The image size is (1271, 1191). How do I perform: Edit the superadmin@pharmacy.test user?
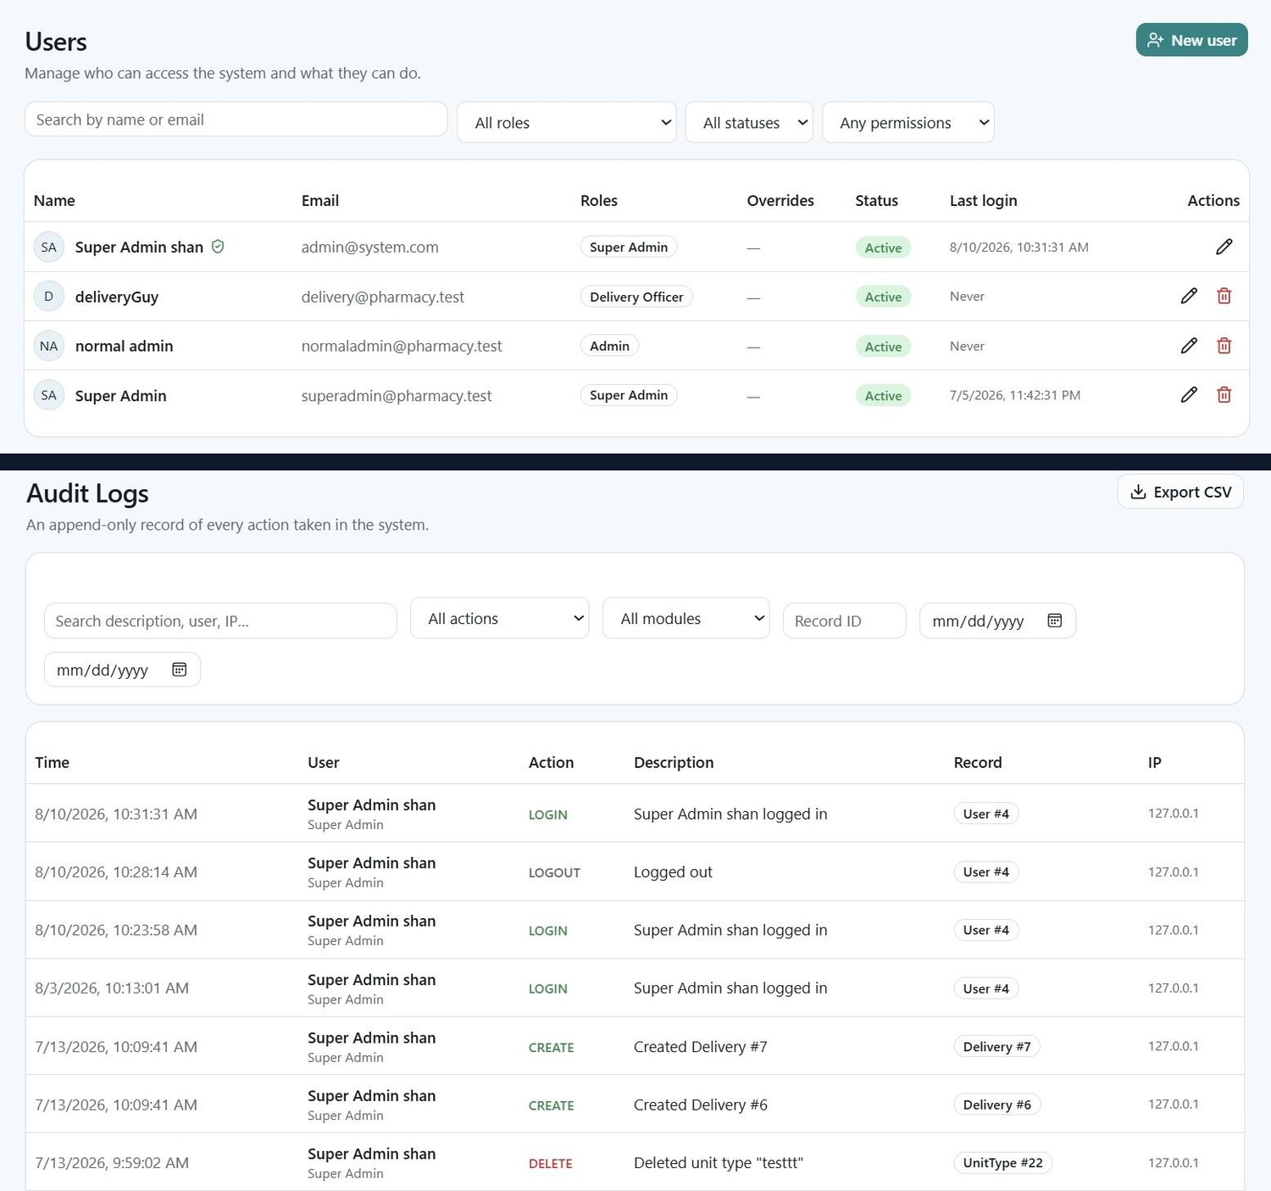(1189, 394)
